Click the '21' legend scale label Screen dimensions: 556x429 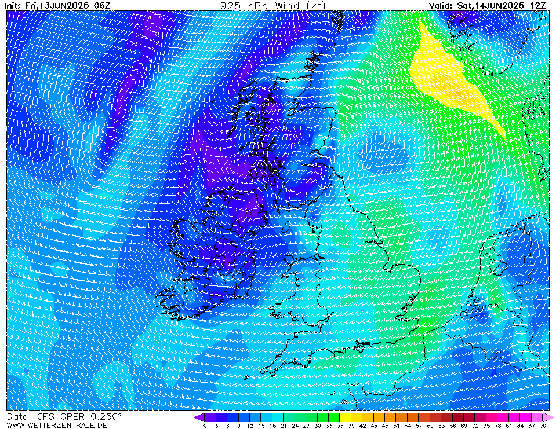[284, 426]
